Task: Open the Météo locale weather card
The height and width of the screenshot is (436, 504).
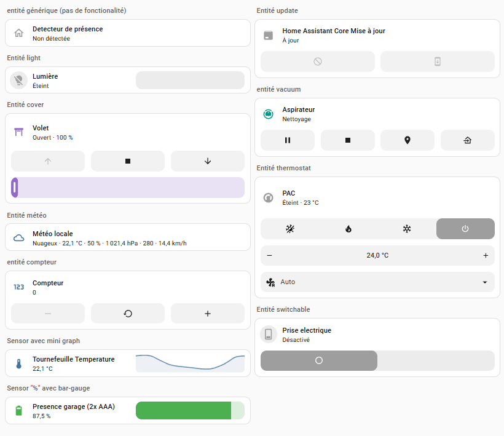Action: 128,237
